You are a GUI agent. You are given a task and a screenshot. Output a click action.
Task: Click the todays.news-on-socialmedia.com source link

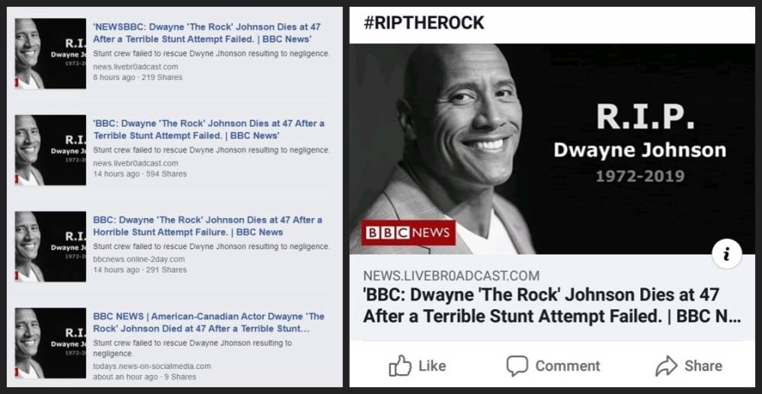click(152, 366)
